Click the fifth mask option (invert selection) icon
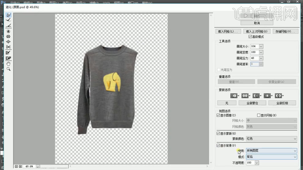Screen dimensions: 303x170 pyautogui.click(x=279, y=96)
